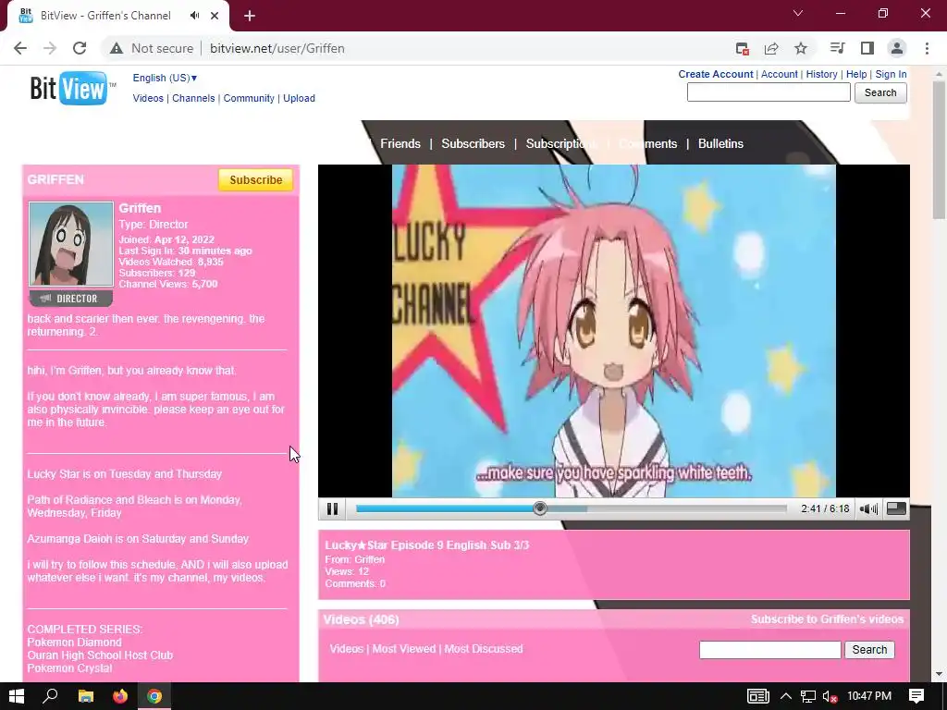Click Create Account link
The height and width of the screenshot is (710, 947).
(x=716, y=74)
